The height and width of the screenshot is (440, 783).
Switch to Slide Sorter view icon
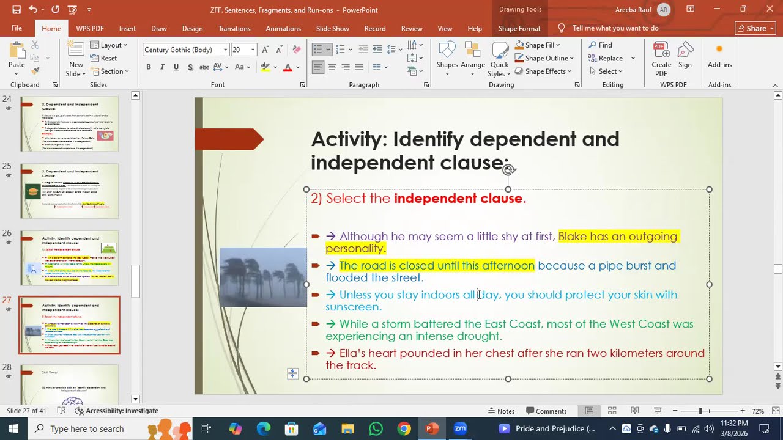point(612,411)
